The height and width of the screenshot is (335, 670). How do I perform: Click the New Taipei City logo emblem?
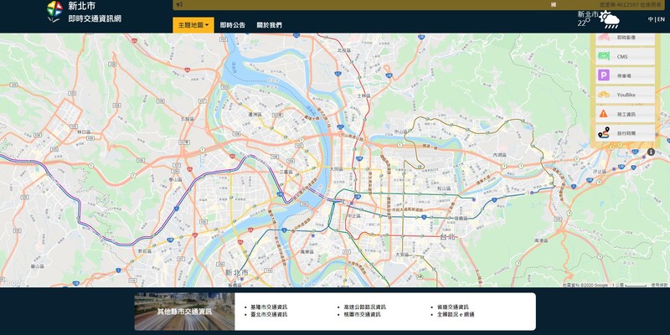(54, 11)
